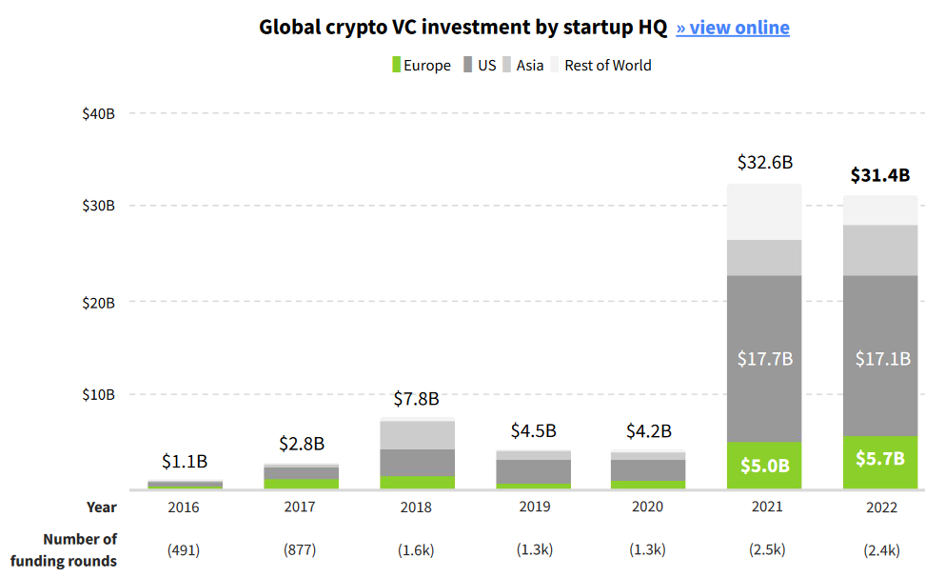Screen dimensions: 925x577
Task: Click the $31.4B total label above 2022
Action: [880, 175]
